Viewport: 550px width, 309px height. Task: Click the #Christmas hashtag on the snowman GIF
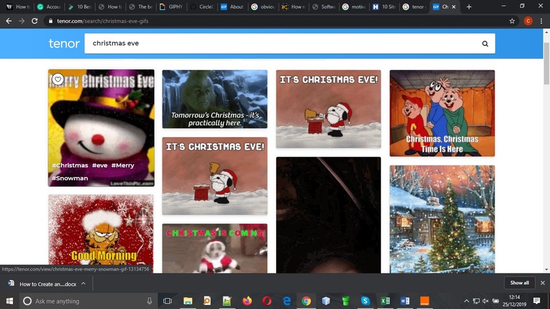70,165
